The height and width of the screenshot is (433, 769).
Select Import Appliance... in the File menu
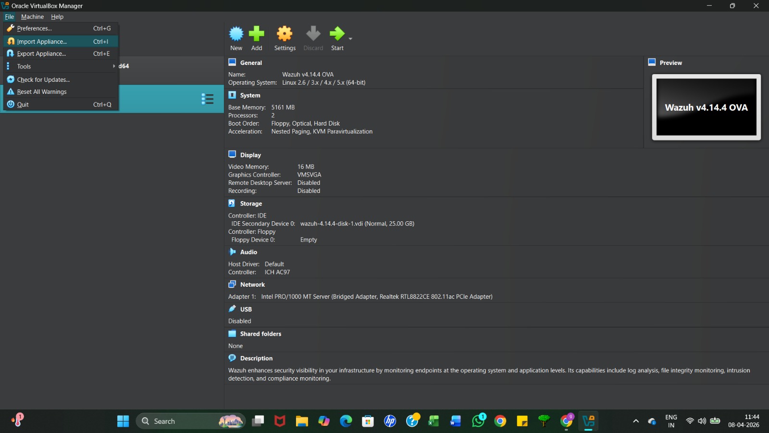point(61,41)
